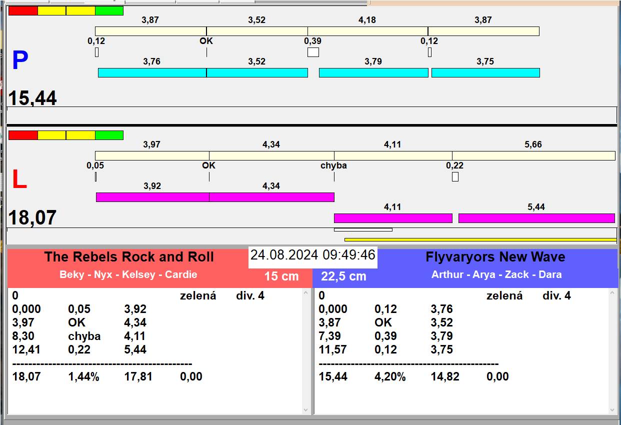621x425 pixels.
Task: Click the 0,22 changeover box in lane L
Action: 455,177
